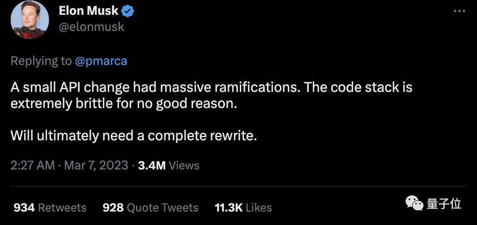Image resolution: width=477 pixels, height=225 pixels.
Task: Click the "Replying to" label
Action: pyautogui.click(x=41, y=61)
